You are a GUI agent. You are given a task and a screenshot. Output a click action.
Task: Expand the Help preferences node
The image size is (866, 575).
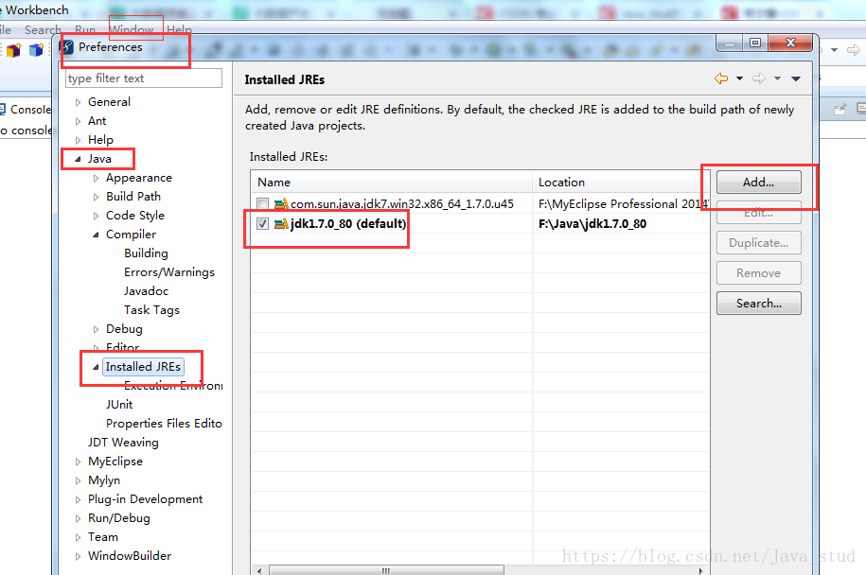pyautogui.click(x=78, y=140)
